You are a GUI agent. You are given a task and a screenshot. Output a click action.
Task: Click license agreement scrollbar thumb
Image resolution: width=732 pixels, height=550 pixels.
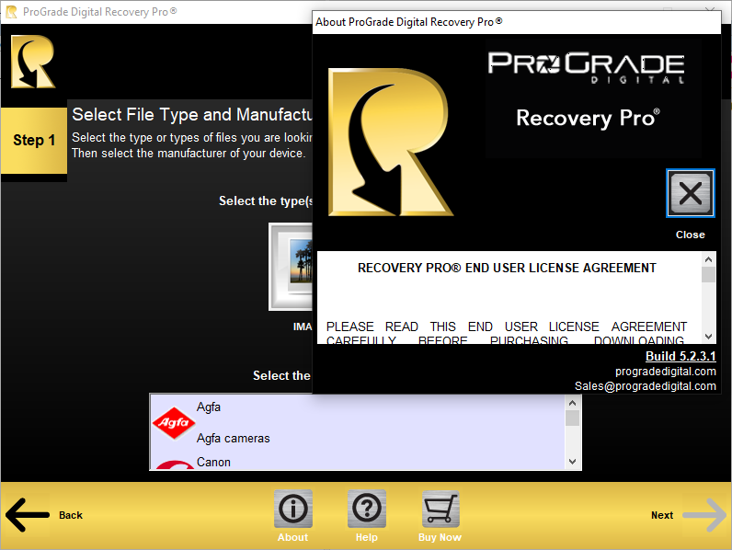708,274
